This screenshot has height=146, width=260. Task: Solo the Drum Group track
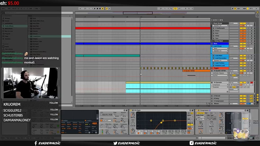tap(248, 23)
